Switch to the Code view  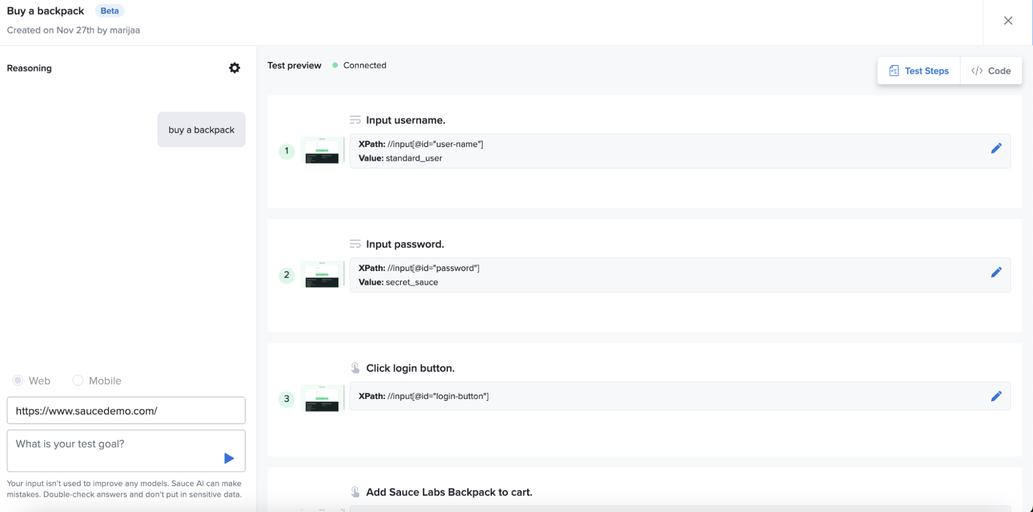pyautogui.click(x=991, y=70)
